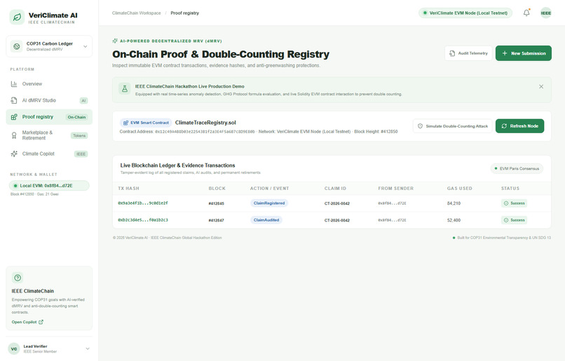Click the plus icon in New Submission
This screenshot has height=361, width=565.
tap(505, 53)
